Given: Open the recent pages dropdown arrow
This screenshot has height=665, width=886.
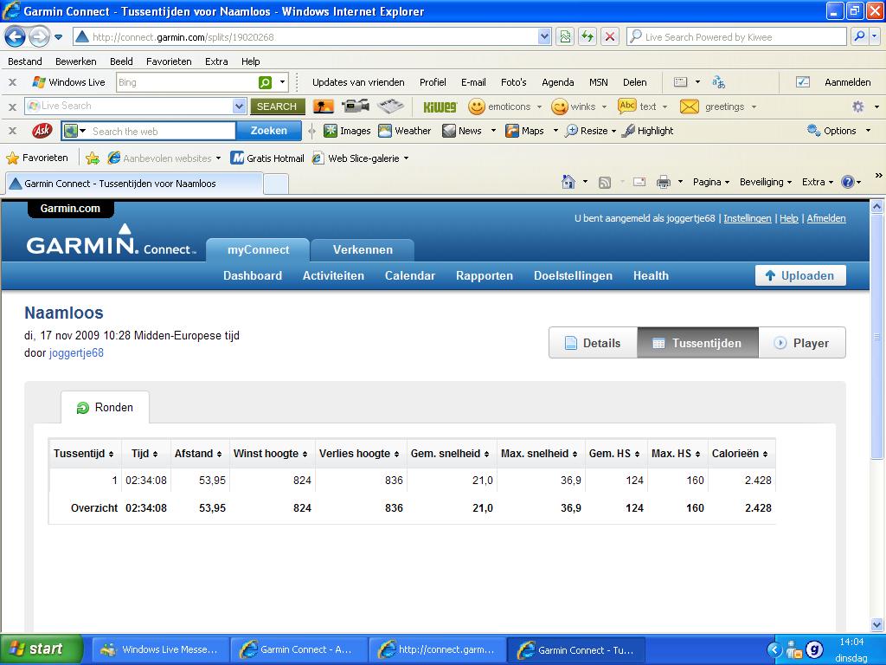Looking at the screenshot, I should (58, 37).
